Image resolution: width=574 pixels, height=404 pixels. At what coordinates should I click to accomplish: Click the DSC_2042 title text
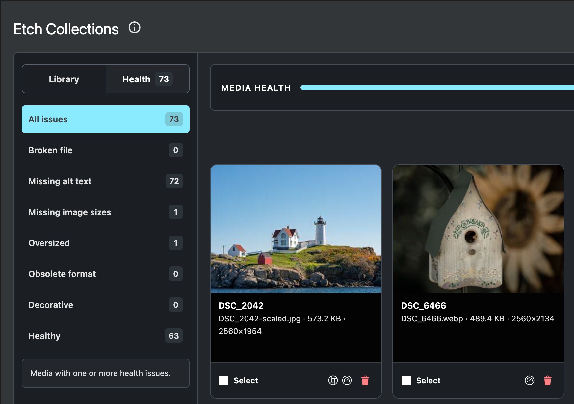[241, 305]
